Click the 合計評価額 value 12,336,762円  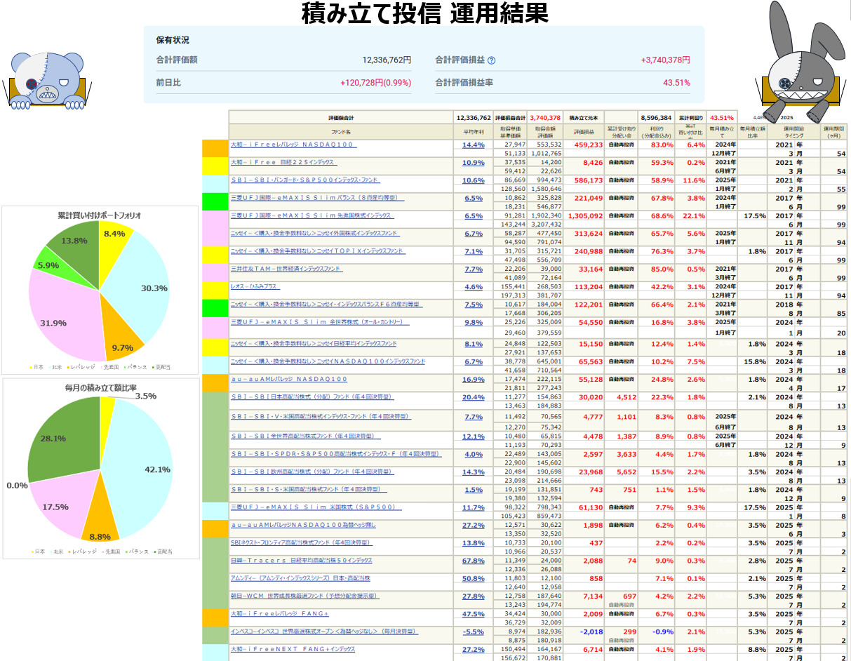pos(387,60)
